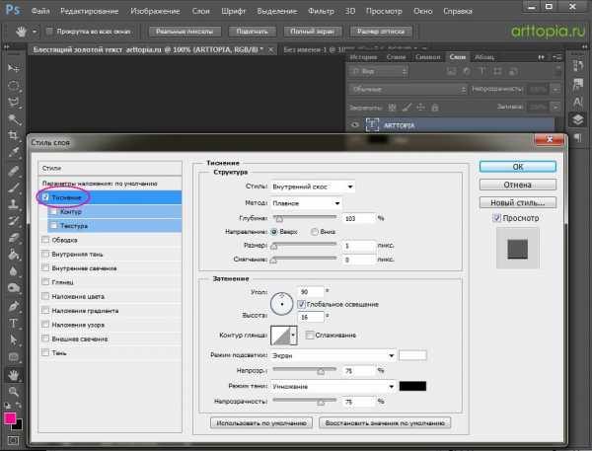
Task: Select the Вниз direction radio button
Action: click(314, 232)
